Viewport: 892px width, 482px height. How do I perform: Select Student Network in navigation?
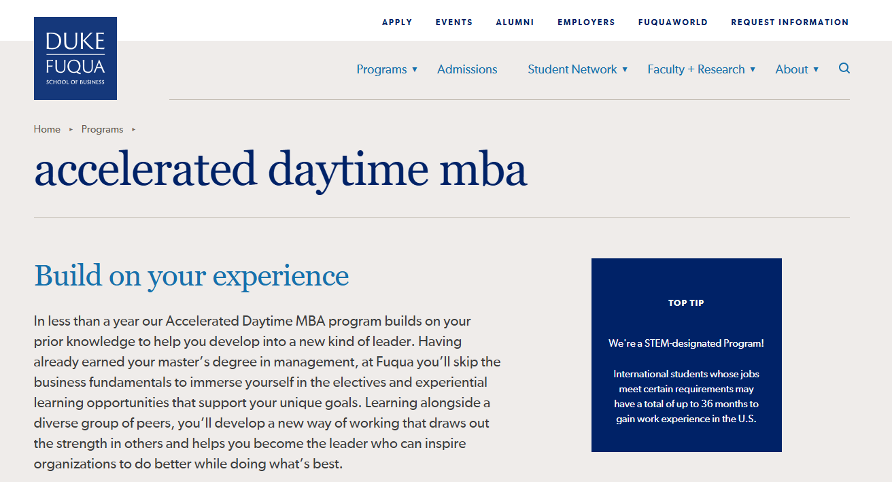[572, 69]
